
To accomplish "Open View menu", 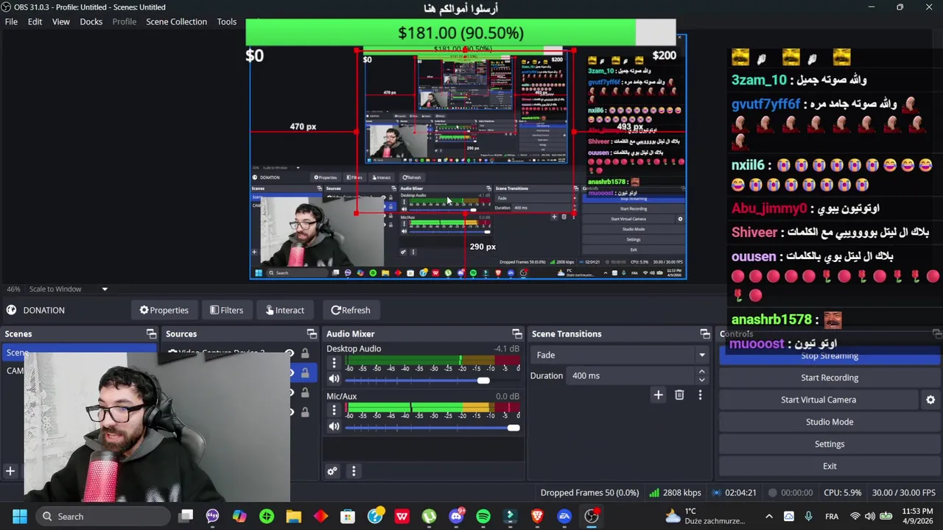I will coord(60,21).
